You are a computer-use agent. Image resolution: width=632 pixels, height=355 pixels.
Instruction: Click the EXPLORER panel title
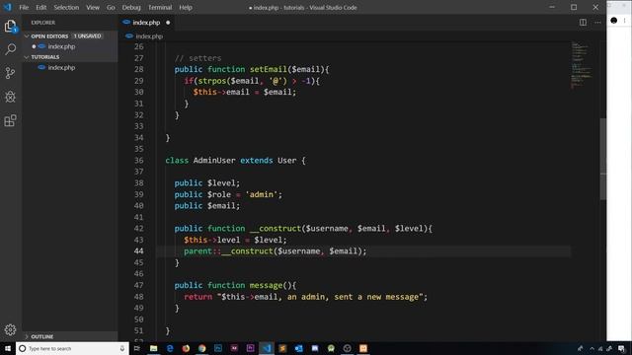[x=43, y=23]
